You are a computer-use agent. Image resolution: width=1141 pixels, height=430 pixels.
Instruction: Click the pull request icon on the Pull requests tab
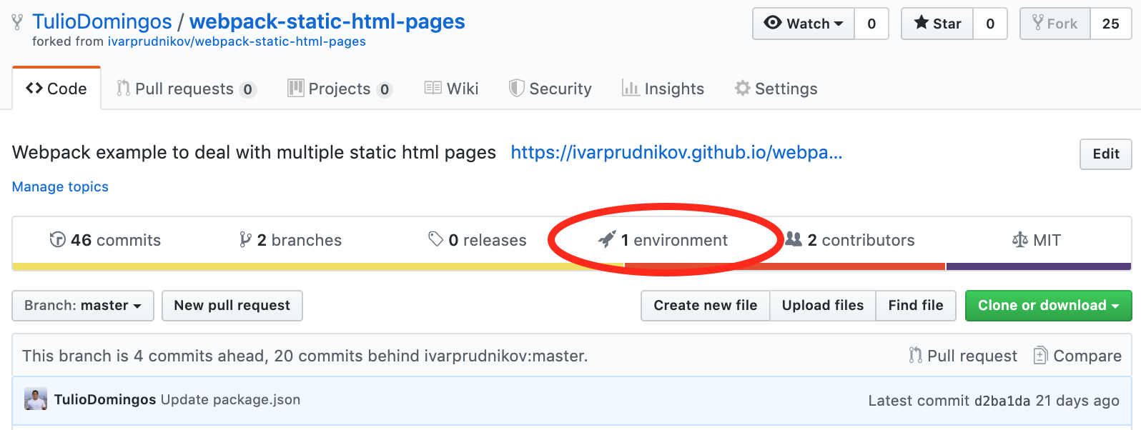tap(124, 88)
